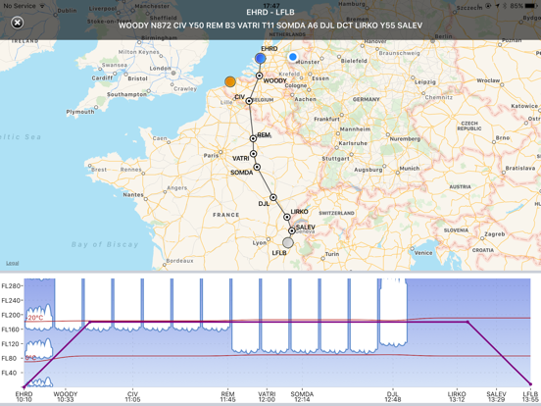Click the SALEV 13:29 label on profile axis
Image resolution: width=541 pixels, height=406 pixels.
click(x=497, y=396)
